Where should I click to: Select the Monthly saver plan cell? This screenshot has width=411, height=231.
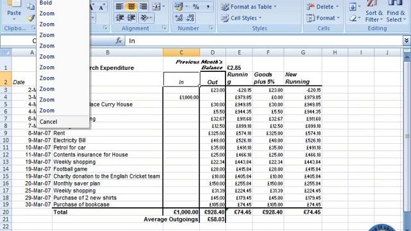click(x=107, y=184)
